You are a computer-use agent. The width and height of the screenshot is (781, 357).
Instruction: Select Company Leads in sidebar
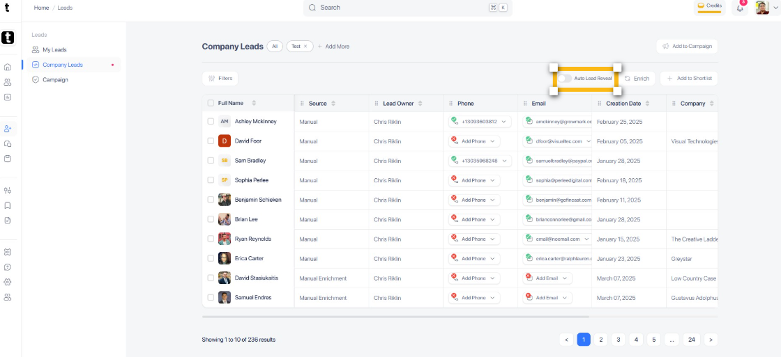(x=74, y=65)
